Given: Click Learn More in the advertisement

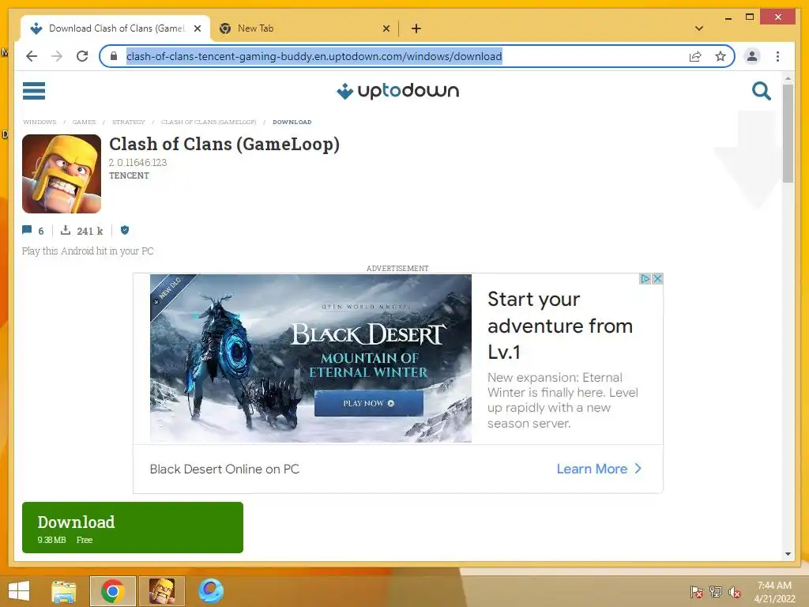Looking at the screenshot, I should (x=599, y=469).
